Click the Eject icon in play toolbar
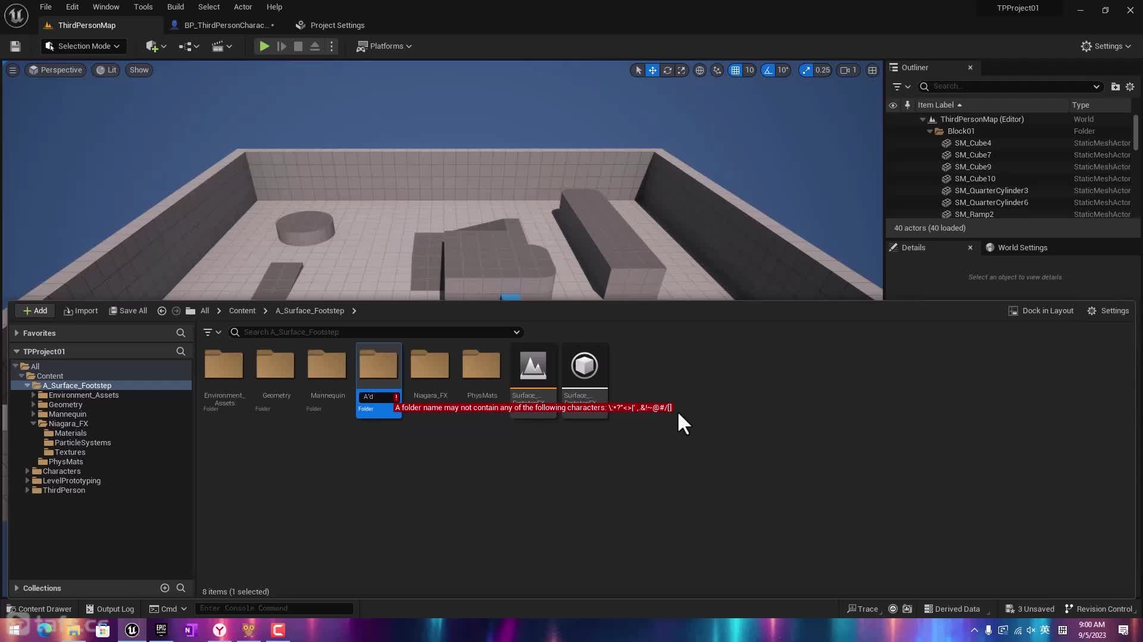 point(315,46)
